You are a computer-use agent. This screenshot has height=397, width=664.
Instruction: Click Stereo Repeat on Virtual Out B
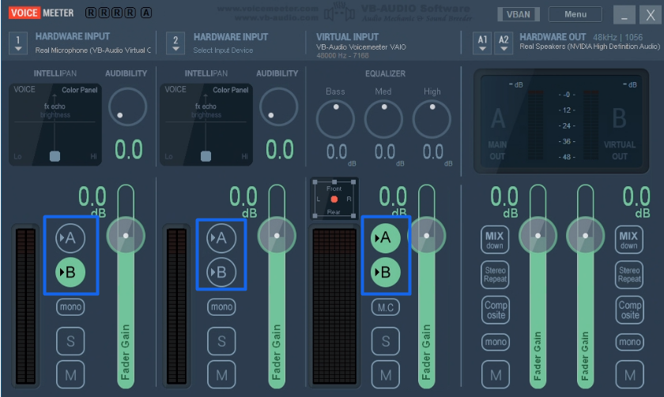[629, 275]
